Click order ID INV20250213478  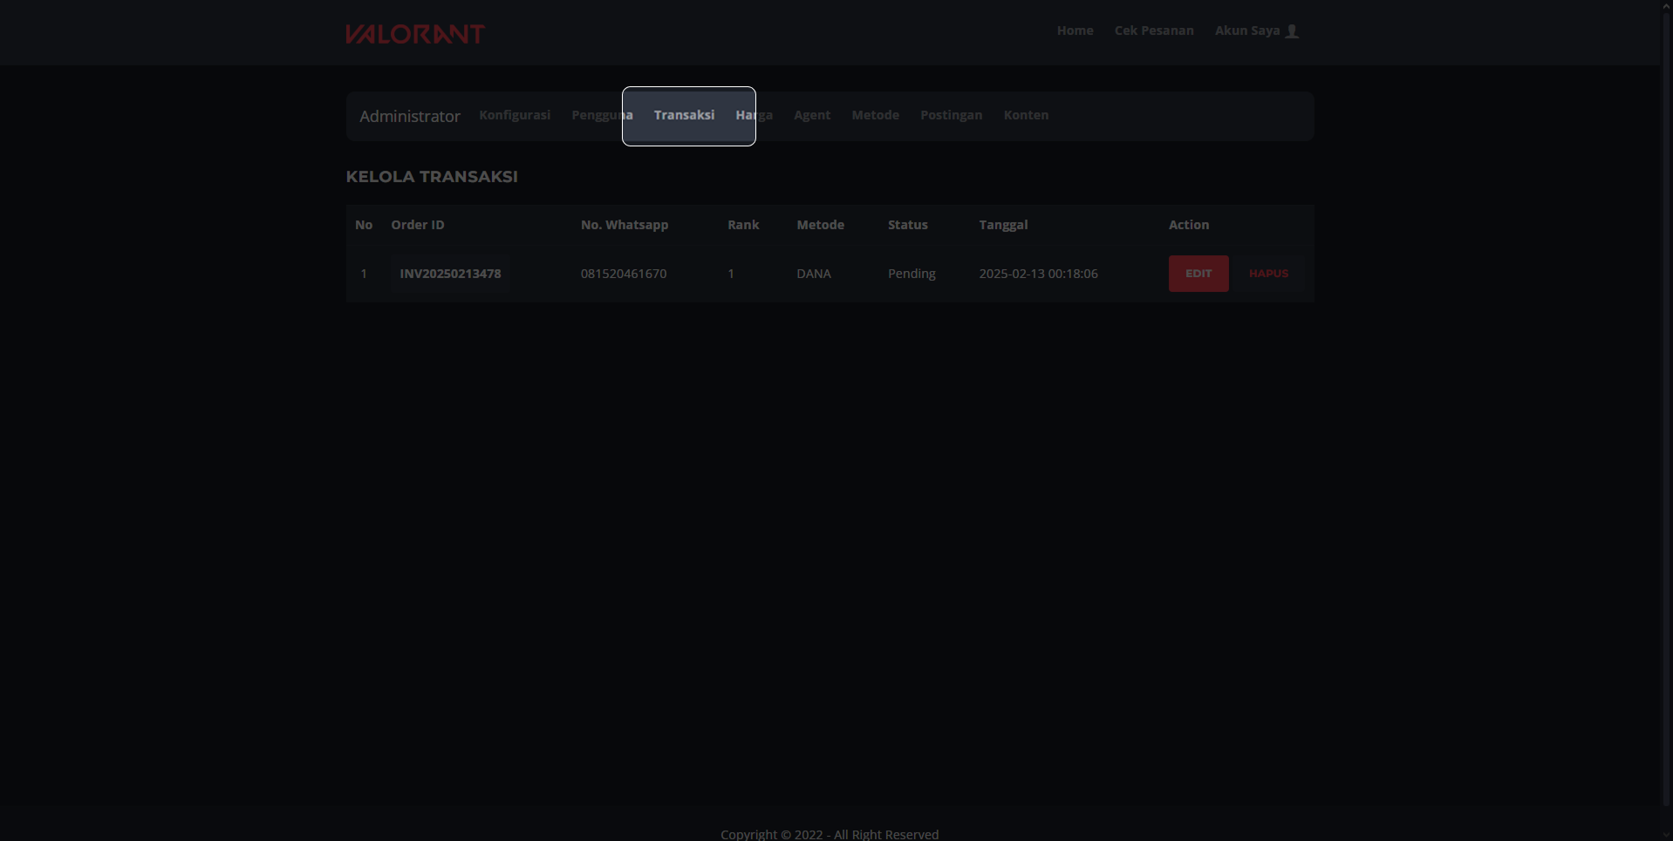pyautogui.click(x=450, y=274)
